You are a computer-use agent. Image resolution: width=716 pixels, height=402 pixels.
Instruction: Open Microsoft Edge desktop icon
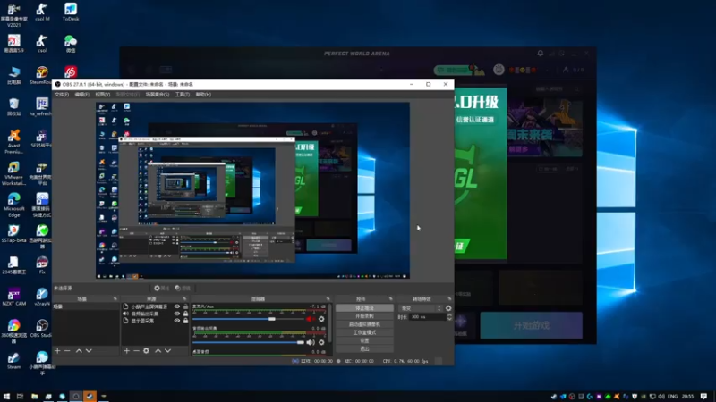point(13,205)
